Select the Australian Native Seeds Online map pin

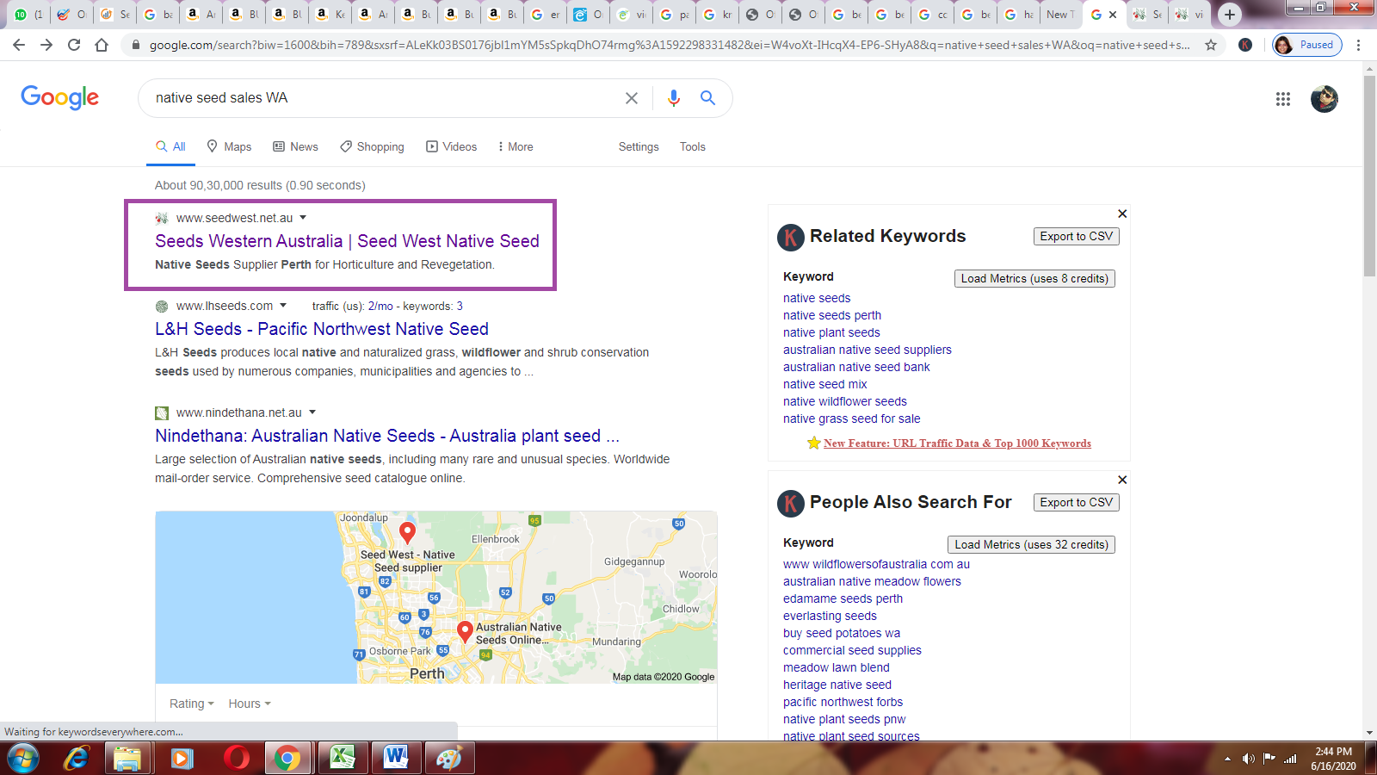465,632
